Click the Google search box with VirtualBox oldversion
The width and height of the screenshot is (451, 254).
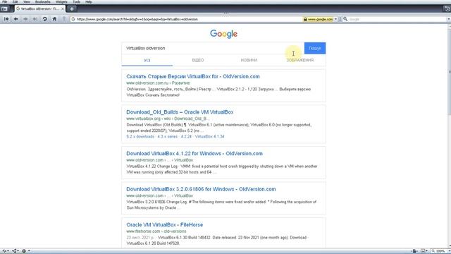pos(213,48)
